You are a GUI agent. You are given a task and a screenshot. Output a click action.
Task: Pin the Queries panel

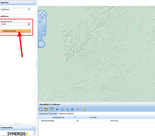pos(33,3)
